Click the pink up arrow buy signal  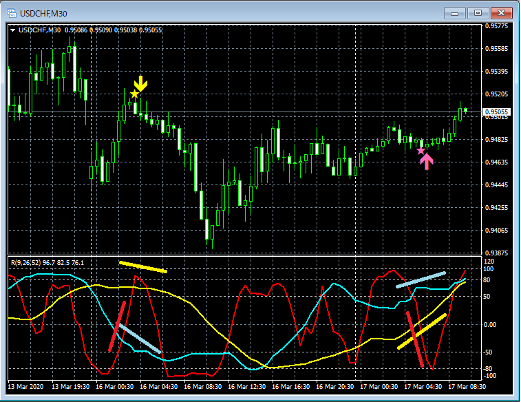pos(427,162)
